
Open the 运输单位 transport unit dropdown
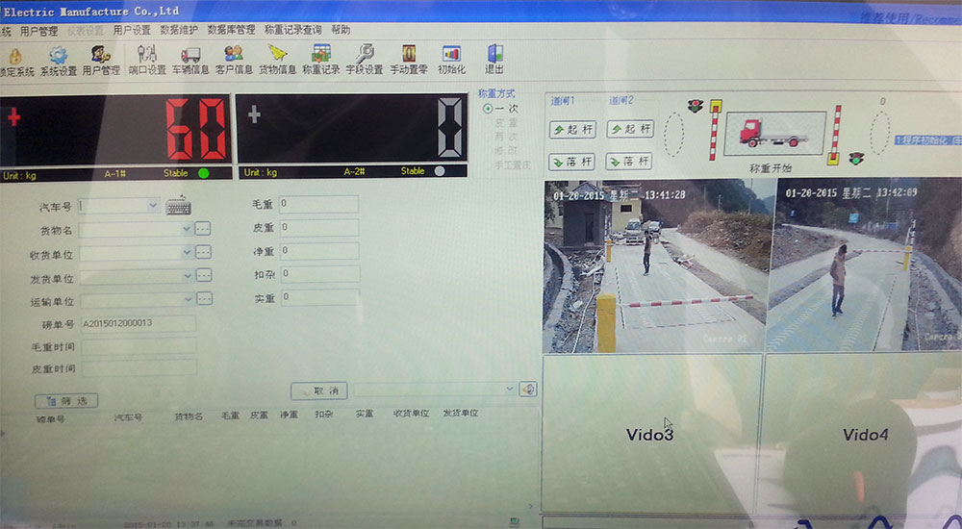tap(186, 299)
